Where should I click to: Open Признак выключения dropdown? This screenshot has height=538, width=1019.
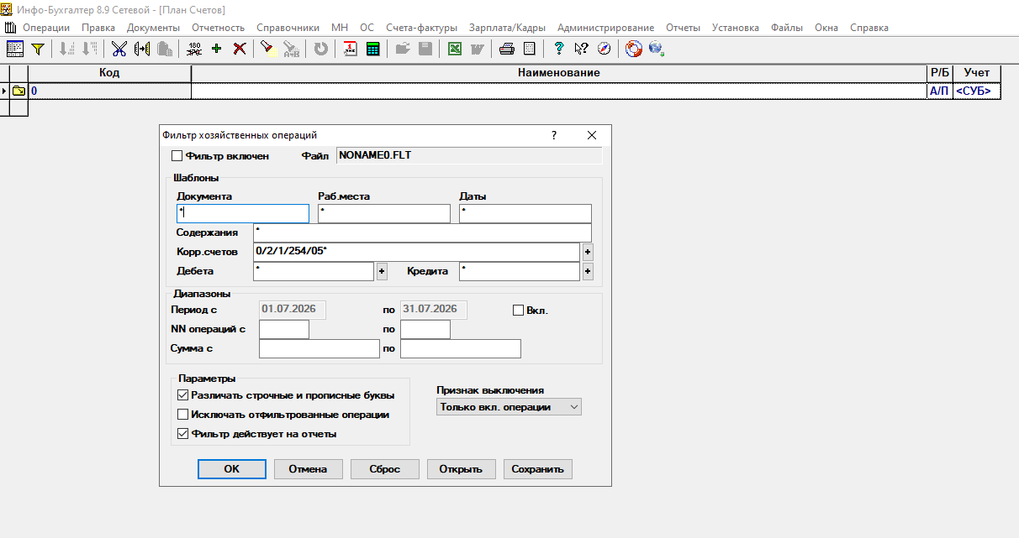pos(509,407)
